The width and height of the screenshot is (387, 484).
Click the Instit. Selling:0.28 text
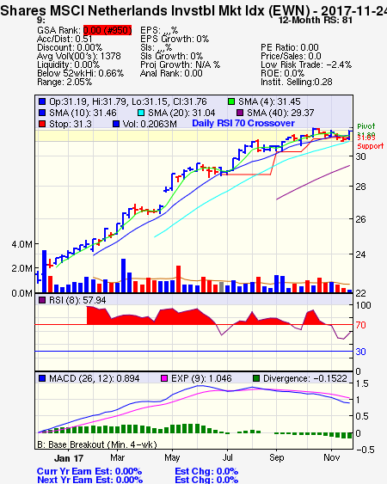tap(297, 83)
